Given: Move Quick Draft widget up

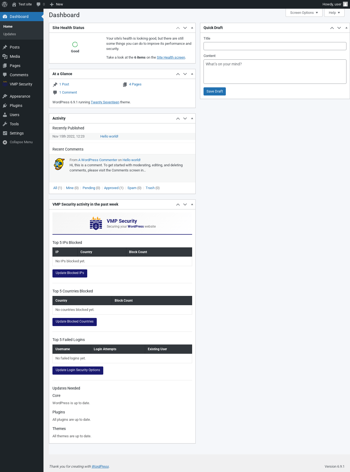Looking at the screenshot, I should 332,28.
